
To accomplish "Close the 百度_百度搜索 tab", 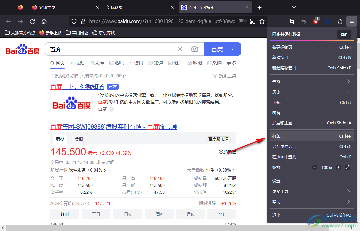I will 247,7.
